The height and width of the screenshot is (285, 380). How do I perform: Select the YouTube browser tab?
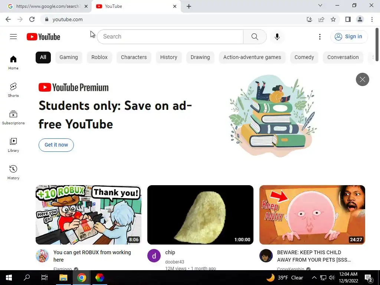tap(136, 6)
